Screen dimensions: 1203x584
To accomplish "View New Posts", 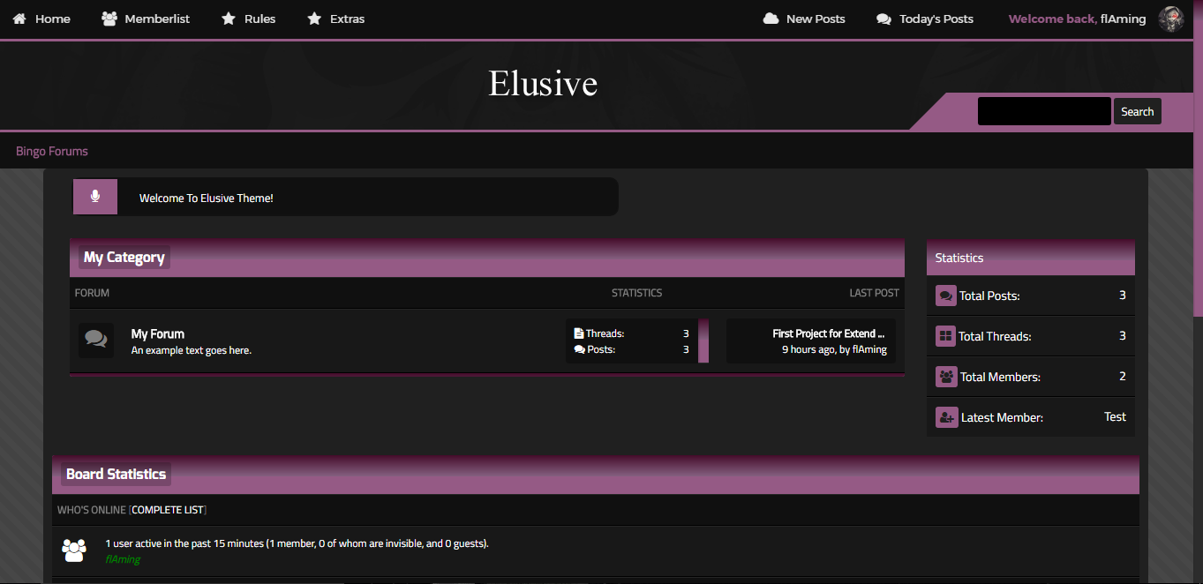I will [804, 19].
